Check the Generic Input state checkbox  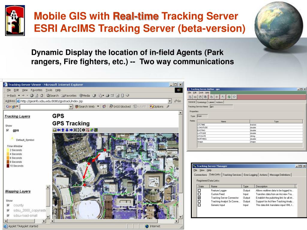pyautogui.click(x=199, y=205)
